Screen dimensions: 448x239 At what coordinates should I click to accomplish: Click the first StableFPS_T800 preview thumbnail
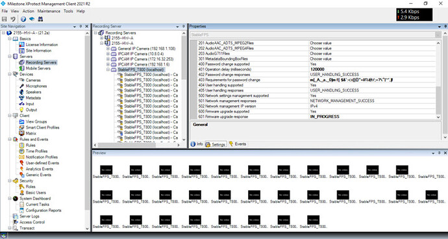(x=106, y=170)
